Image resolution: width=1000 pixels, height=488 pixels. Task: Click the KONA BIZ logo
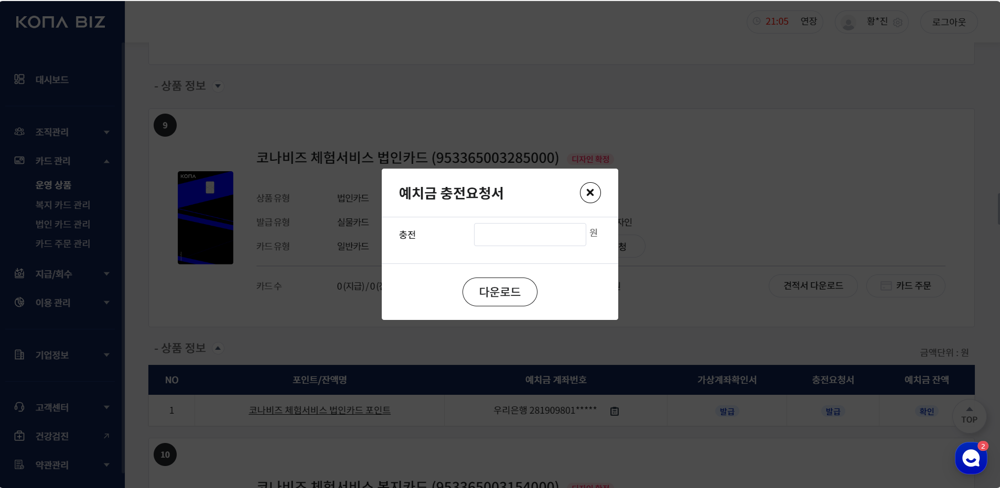pyautogui.click(x=60, y=22)
